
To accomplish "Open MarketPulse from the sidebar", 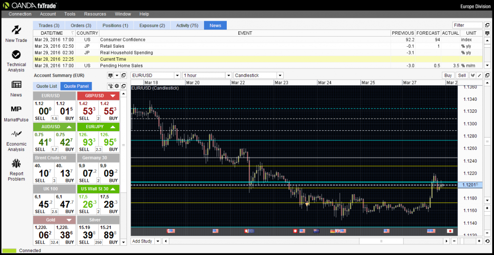I will (x=16, y=109).
